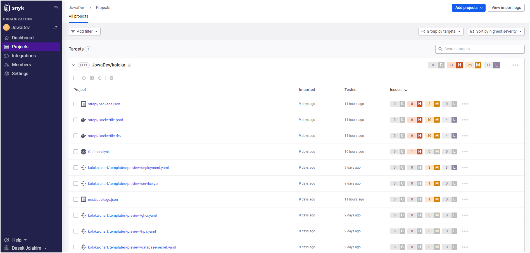Open more options for Code analysis row
The image size is (530, 253).
465,152
